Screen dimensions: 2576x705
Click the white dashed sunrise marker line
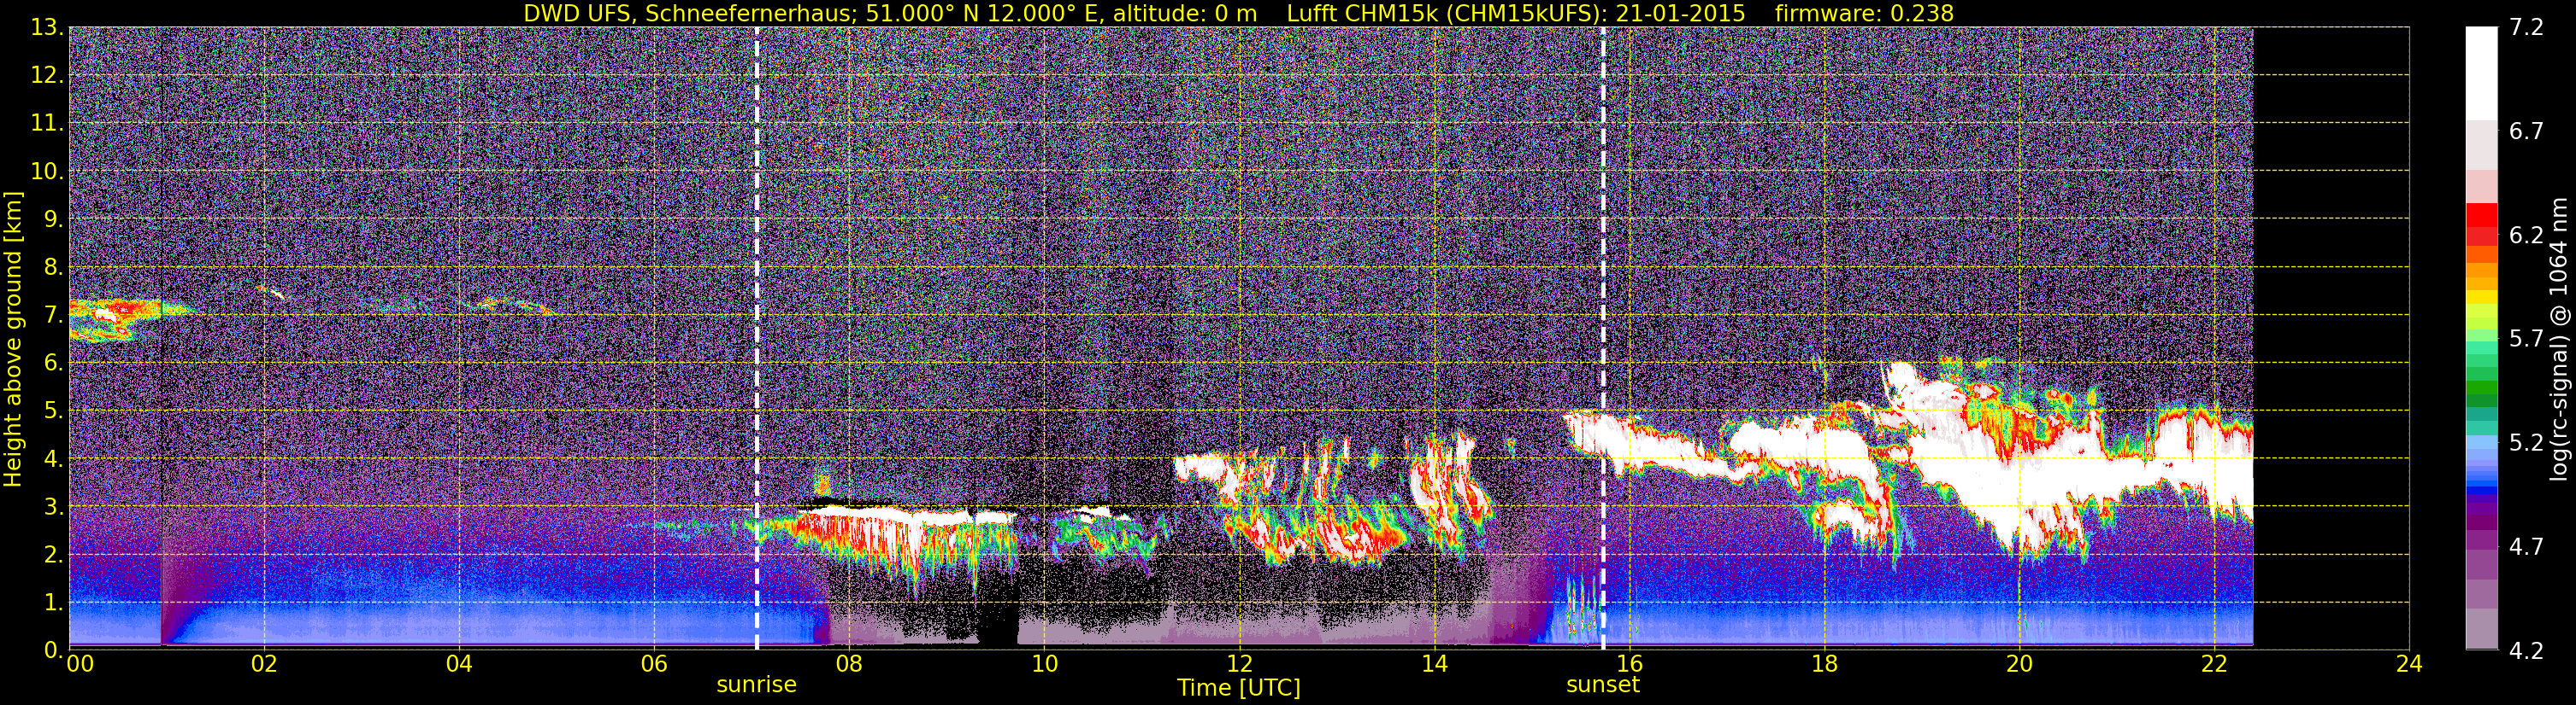pyautogui.click(x=756, y=337)
